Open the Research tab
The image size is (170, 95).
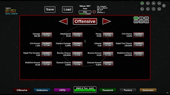(108, 90)
